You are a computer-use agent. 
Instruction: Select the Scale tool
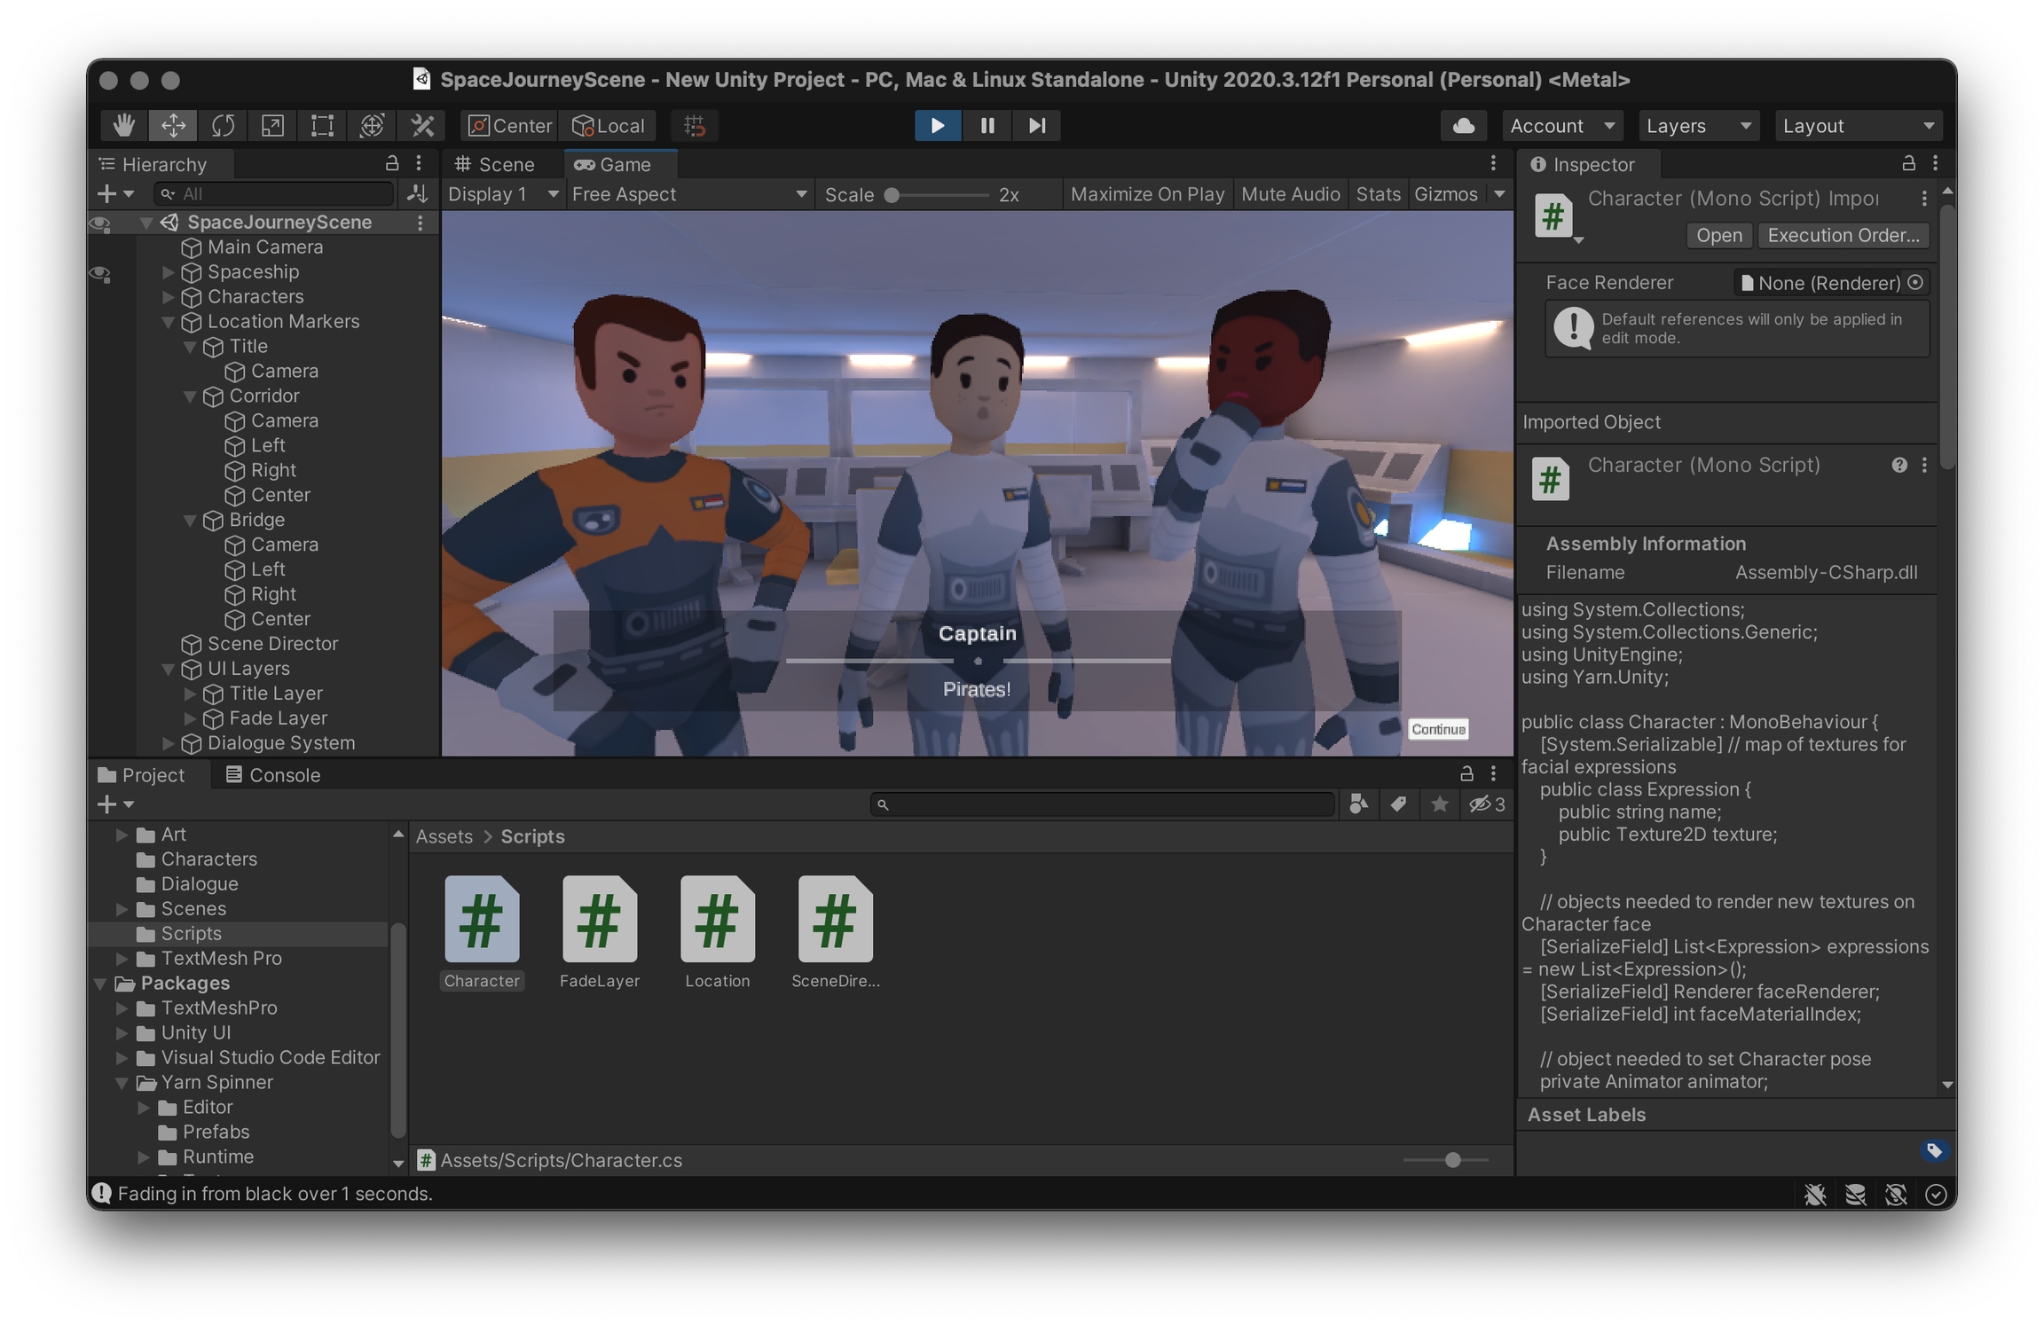point(272,125)
